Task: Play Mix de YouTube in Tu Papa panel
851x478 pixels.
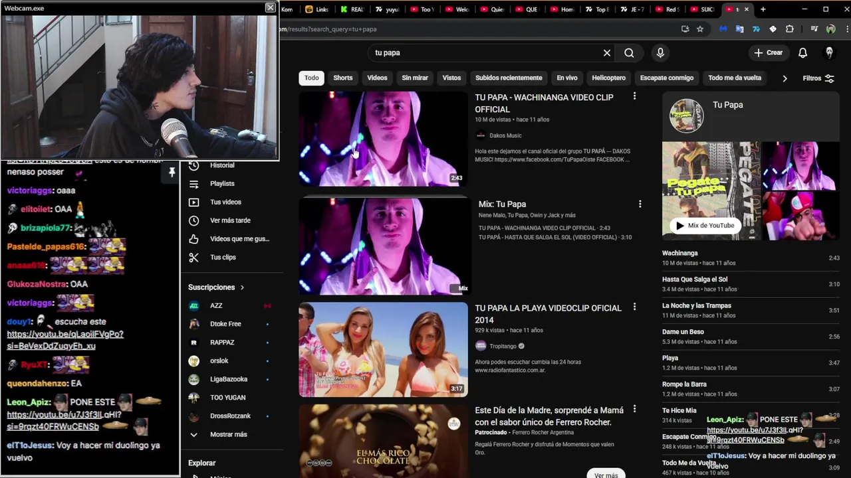Action: 705,226
